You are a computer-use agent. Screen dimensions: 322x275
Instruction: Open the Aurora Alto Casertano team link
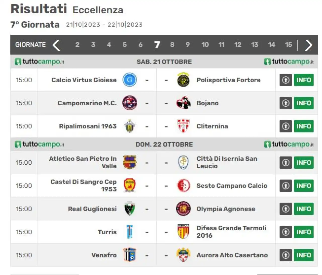[232, 255]
